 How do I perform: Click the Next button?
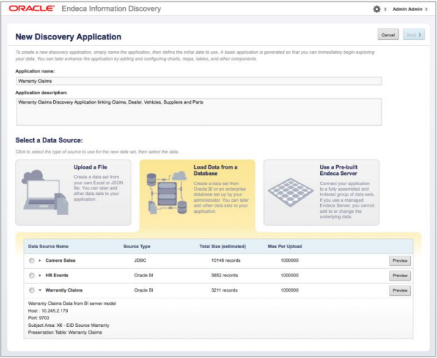click(414, 35)
